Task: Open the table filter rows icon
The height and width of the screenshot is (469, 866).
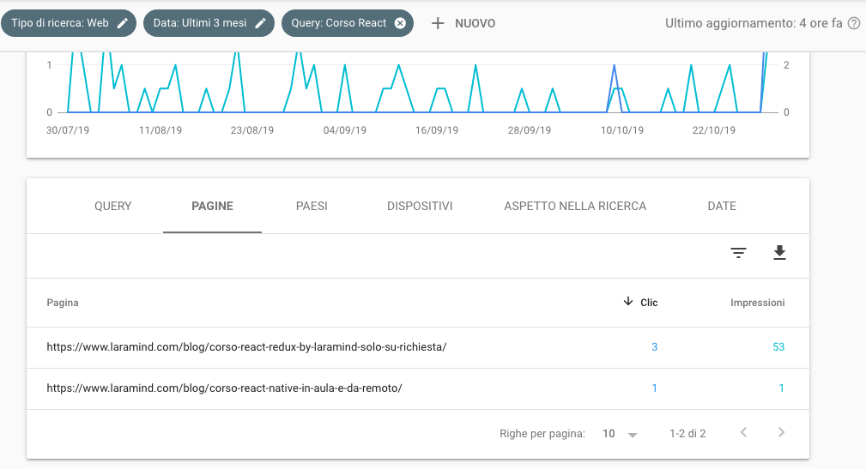Action: pyautogui.click(x=738, y=253)
